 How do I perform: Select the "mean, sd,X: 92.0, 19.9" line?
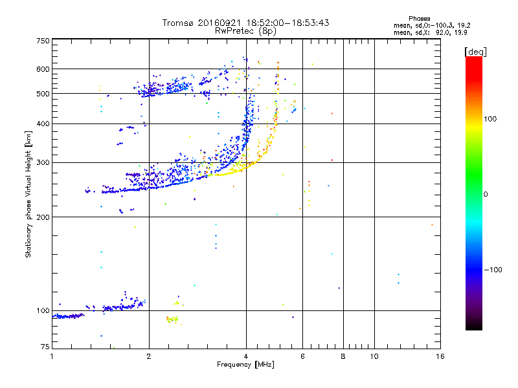(430, 32)
